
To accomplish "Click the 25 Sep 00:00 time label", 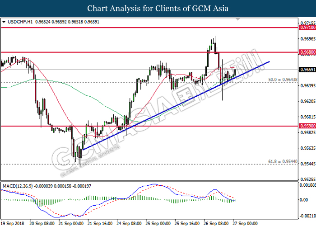I will [x=158, y=223].
